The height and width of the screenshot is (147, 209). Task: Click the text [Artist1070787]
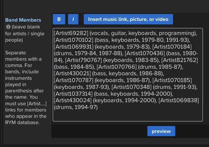pyautogui.click(x=74, y=80)
